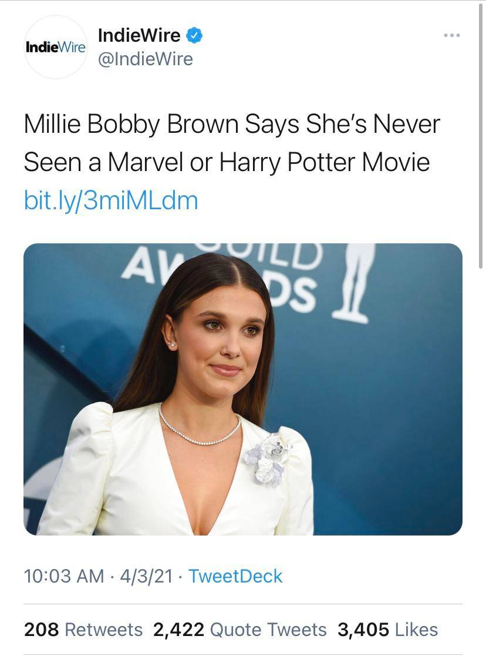Click the flower brooch in the photo
The width and height of the screenshot is (486, 656).
267,458
